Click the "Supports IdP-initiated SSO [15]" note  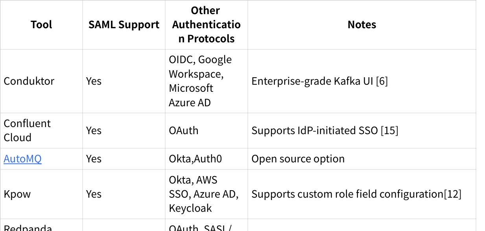325,131
